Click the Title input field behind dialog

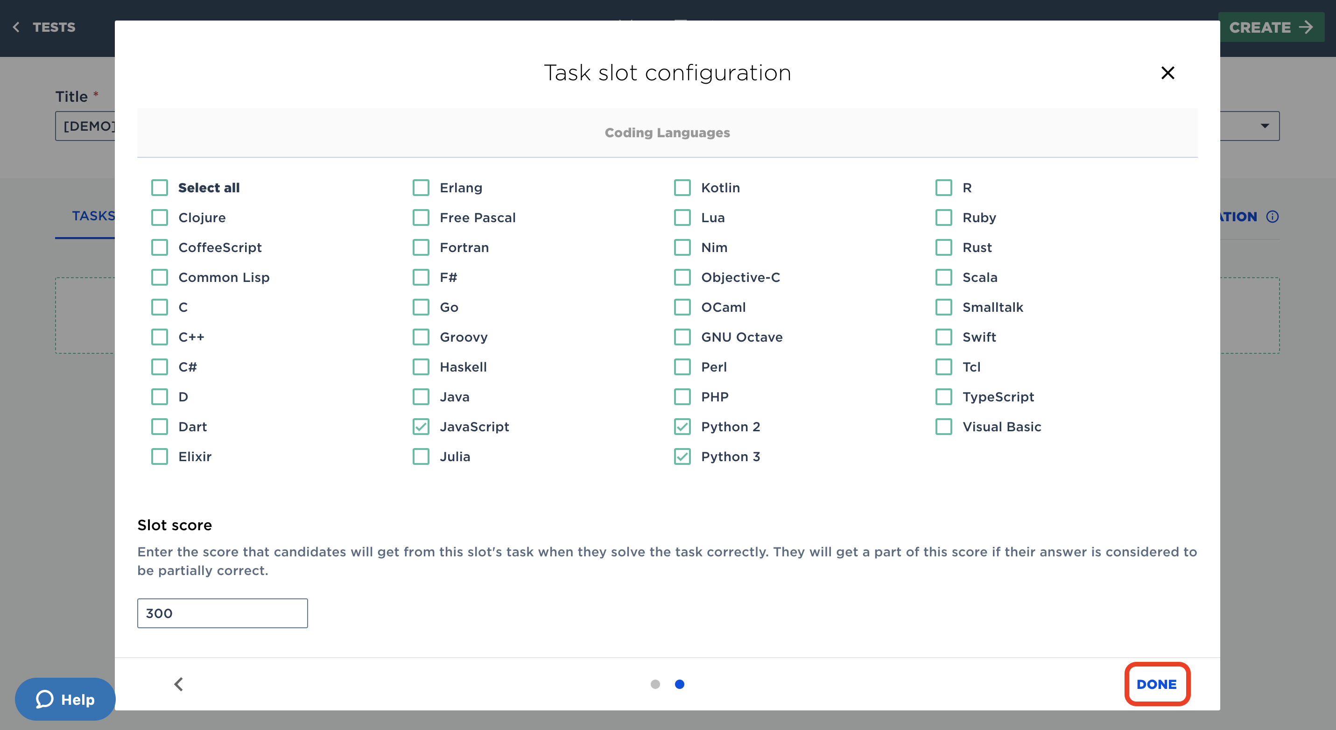pos(85,126)
